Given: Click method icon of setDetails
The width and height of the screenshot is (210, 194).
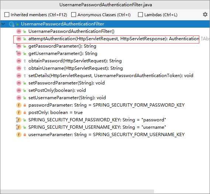Looking at the screenshot, I should (x=19, y=76).
